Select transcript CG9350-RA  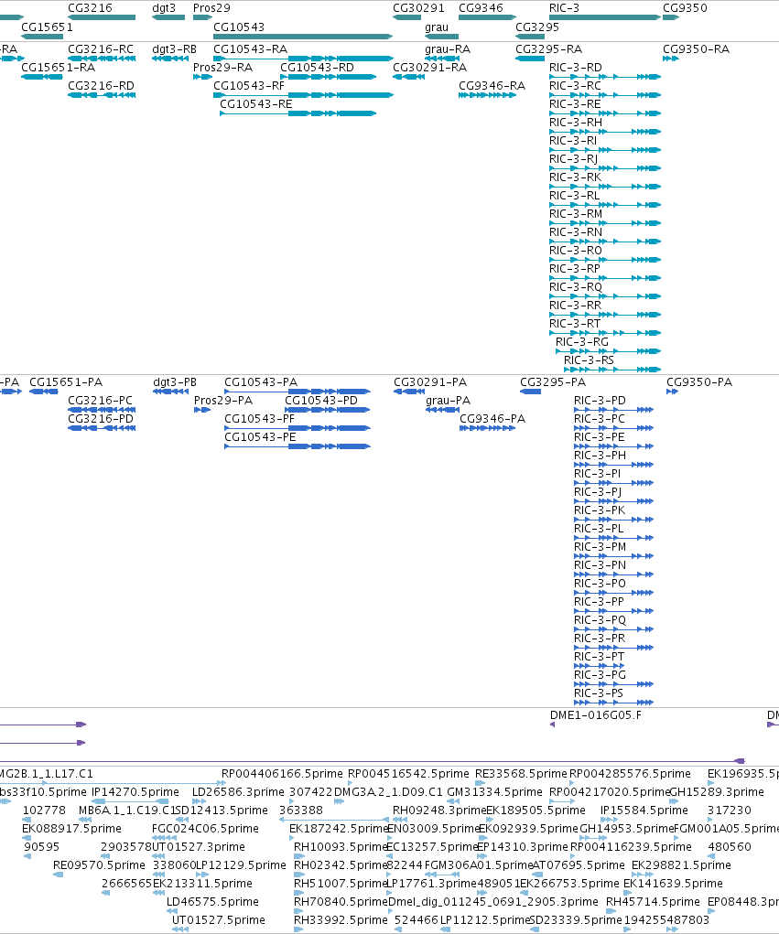pyautogui.click(x=696, y=48)
